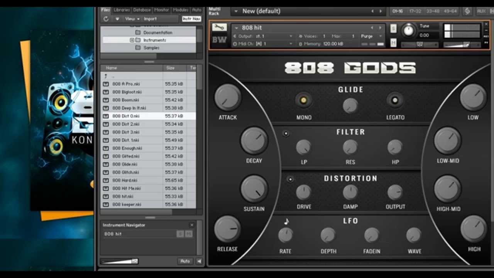Adjust the browser audition volume slider

pyautogui.click(x=119, y=261)
